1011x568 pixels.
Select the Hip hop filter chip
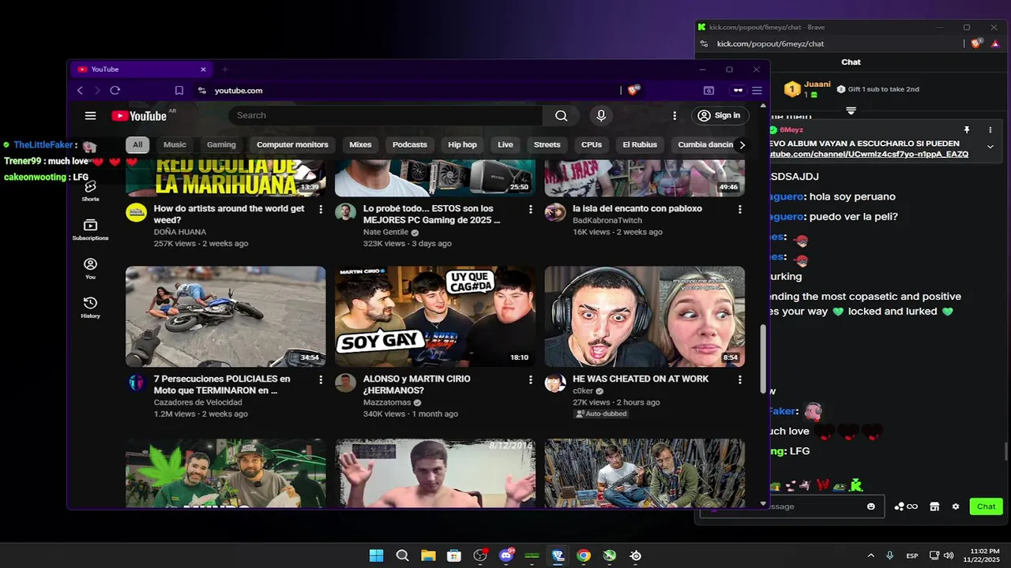462,144
